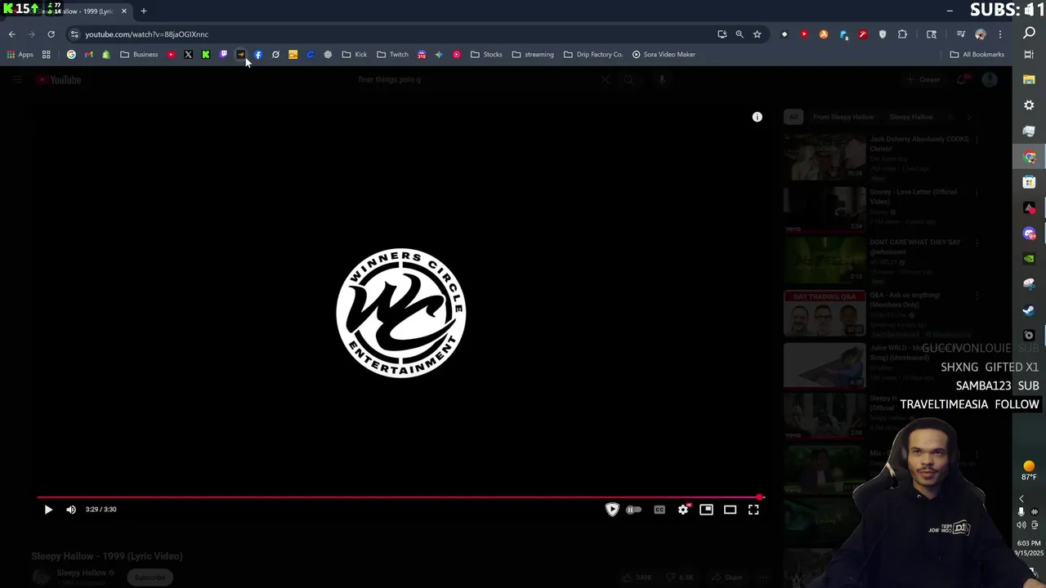Reload the page
This screenshot has width=1046, height=588.
coord(51,34)
